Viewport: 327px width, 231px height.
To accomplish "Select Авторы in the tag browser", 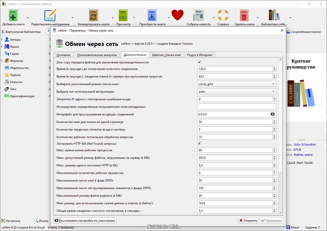I will tap(15, 40).
